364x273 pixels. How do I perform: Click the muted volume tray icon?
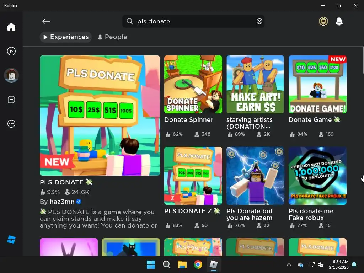321,264
